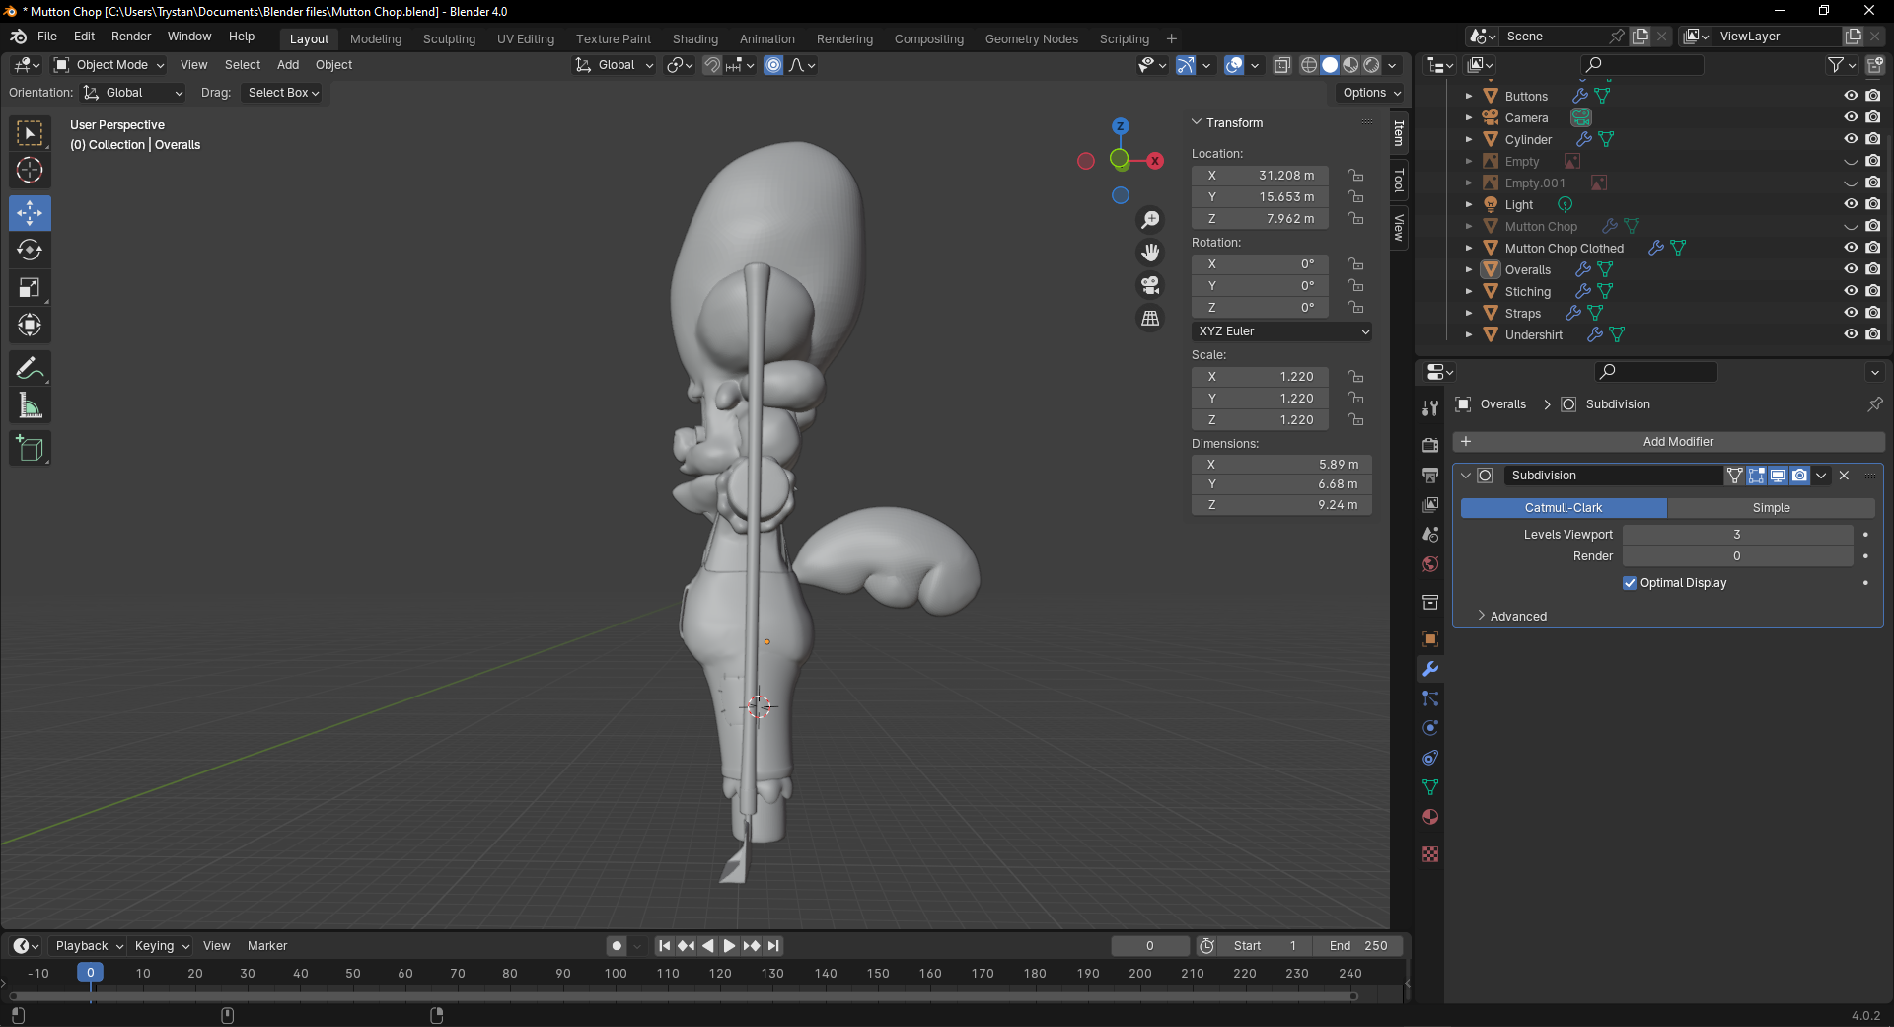Select the Annotate pencil tool
Viewport: 1894px width, 1027px height.
(x=30, y=369)
